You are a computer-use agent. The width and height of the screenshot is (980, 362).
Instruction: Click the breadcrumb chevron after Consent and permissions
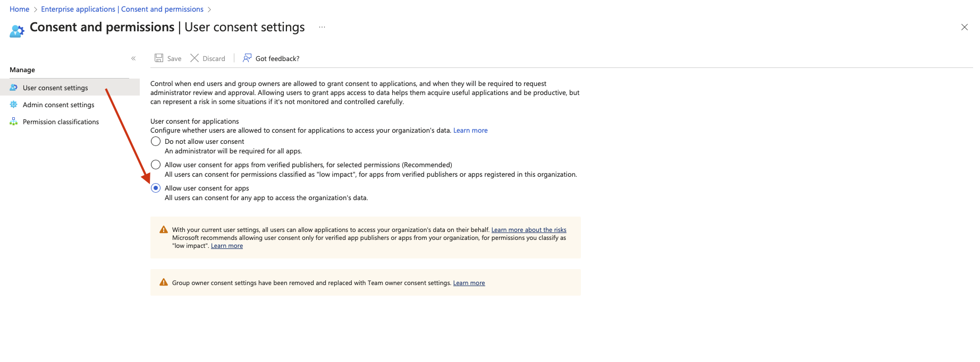click(x=209, y=10)
